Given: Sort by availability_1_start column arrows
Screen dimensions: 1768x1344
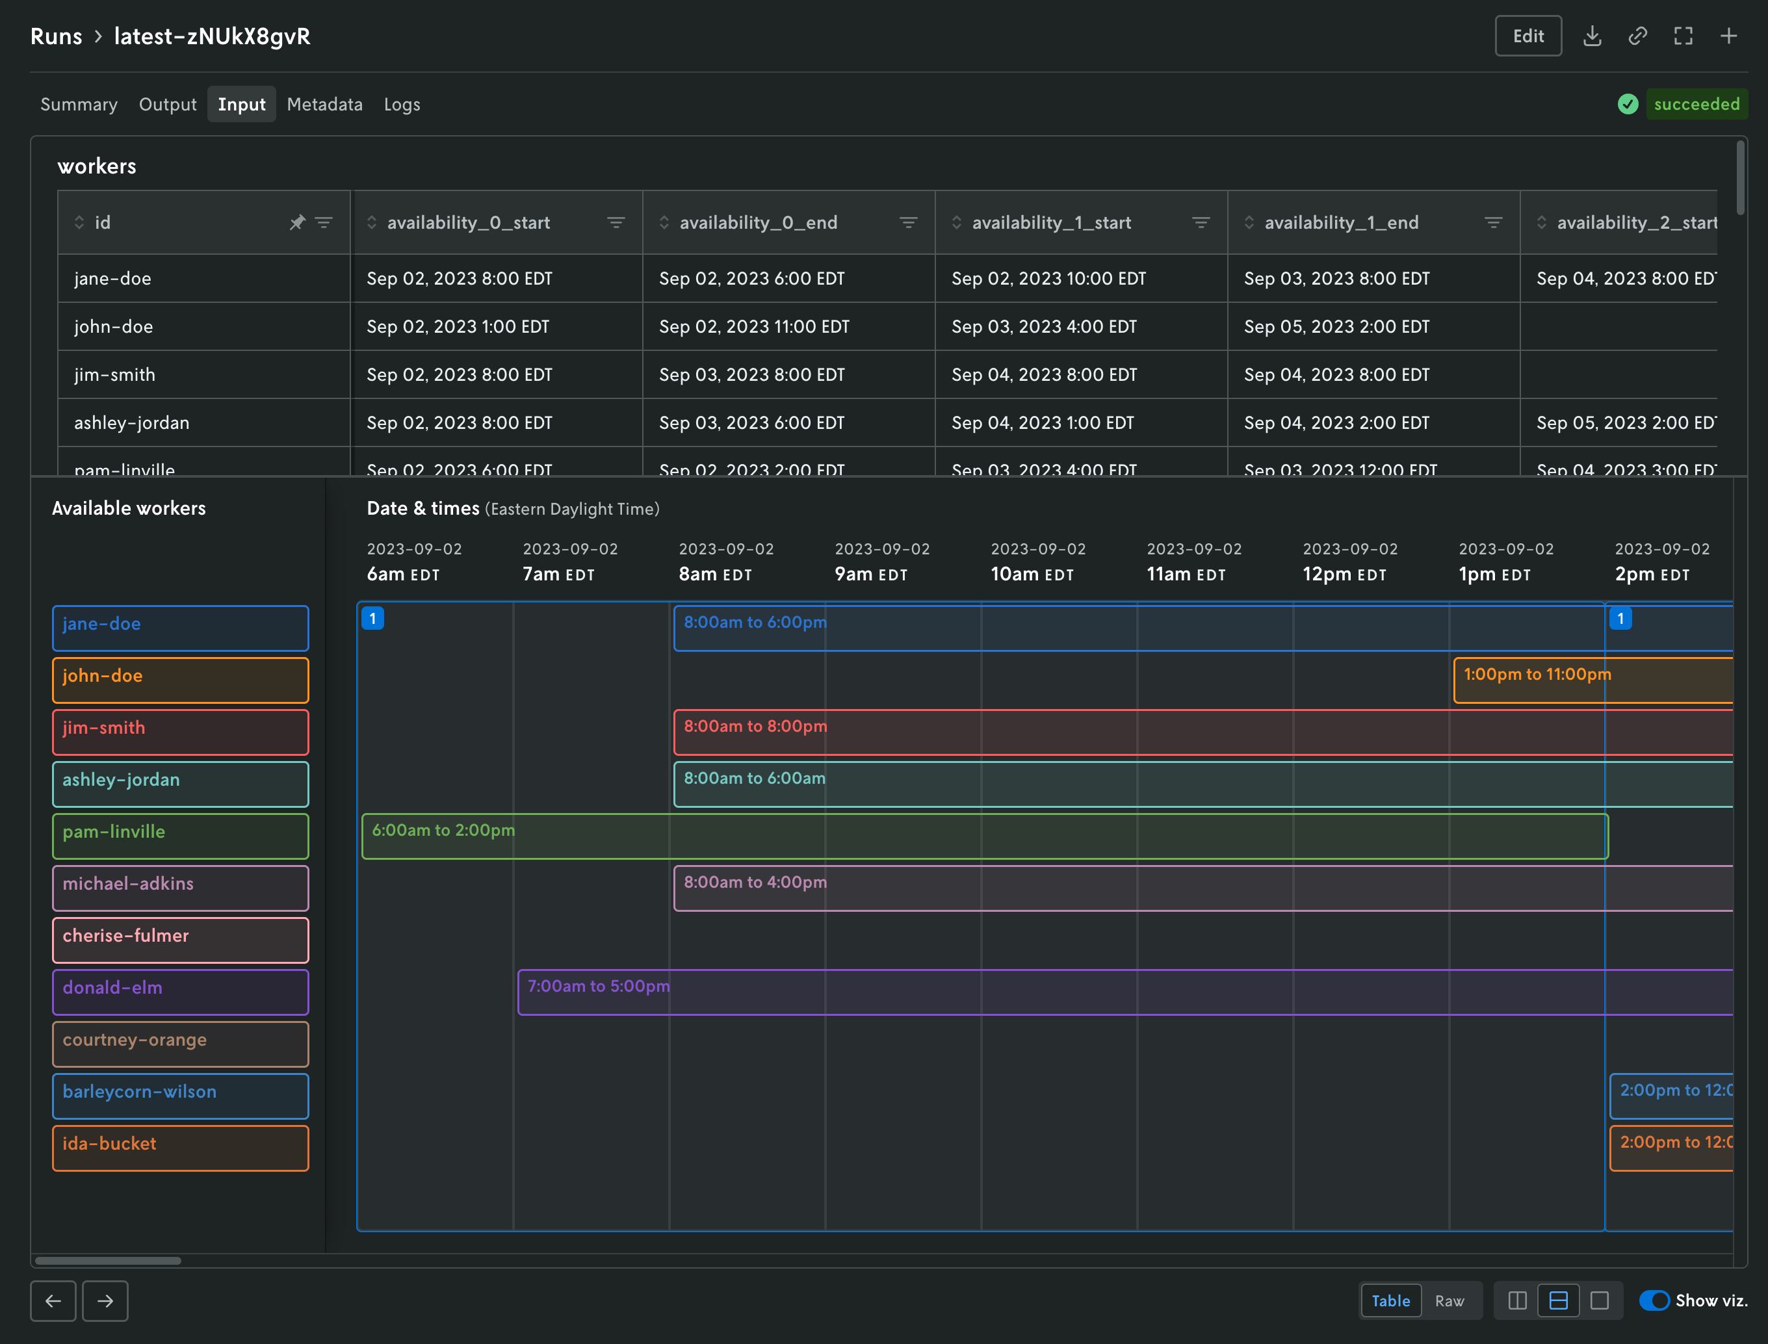Looking at the screenshot, I should pyautogui.click(x=957, y=222).
